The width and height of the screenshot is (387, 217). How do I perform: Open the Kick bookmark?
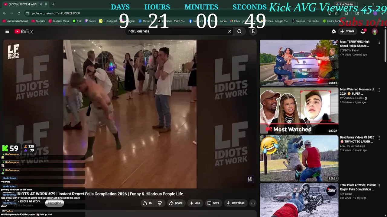pos(77,21)
